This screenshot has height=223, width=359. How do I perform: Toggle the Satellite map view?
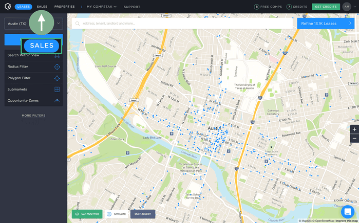[117, 214]
